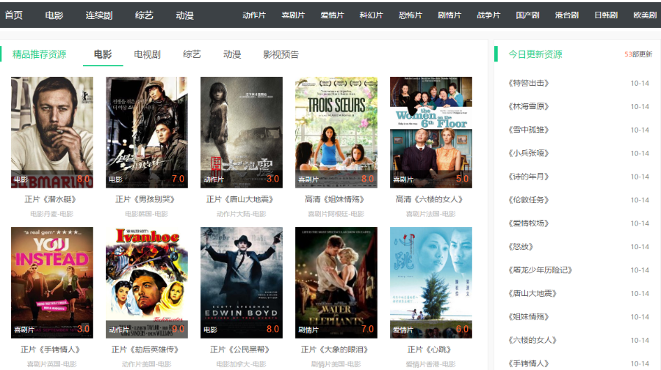Switch to the 动漫 recommendation tab

[232, 54]
